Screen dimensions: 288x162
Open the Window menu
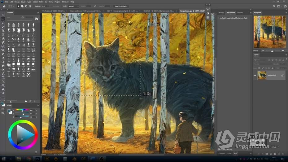[65, 2]
